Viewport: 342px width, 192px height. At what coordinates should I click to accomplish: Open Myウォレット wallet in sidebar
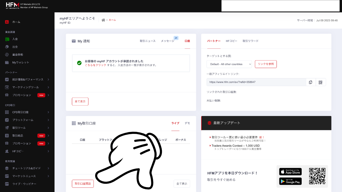click(x=21, y=62)
